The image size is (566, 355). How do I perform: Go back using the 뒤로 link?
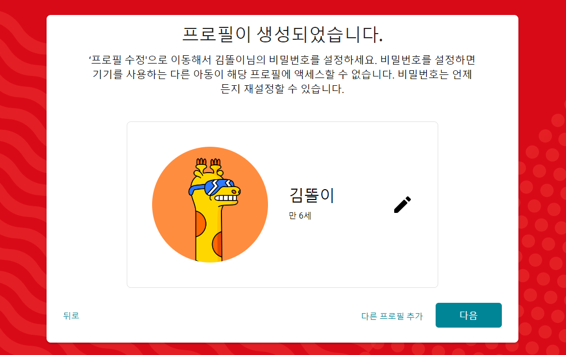[71, 315]
